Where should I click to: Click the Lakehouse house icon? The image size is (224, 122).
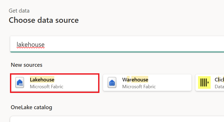tap(20, 82)
